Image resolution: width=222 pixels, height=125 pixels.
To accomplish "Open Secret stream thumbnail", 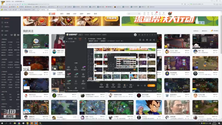I will click(177, 41).
